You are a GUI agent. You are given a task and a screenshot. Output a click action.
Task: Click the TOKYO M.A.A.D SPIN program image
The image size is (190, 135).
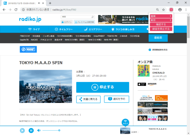coord(45,86)
